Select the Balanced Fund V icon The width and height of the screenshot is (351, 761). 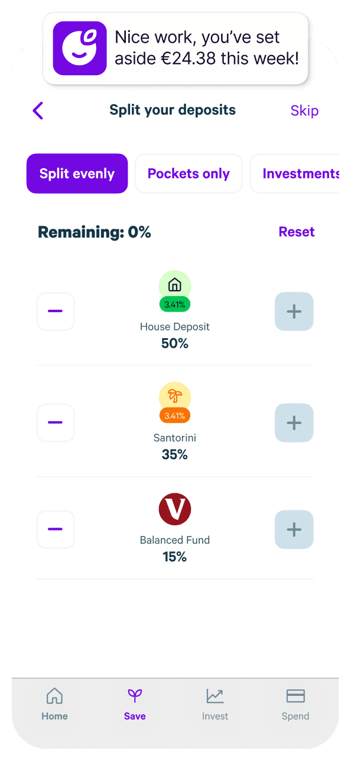175,509
